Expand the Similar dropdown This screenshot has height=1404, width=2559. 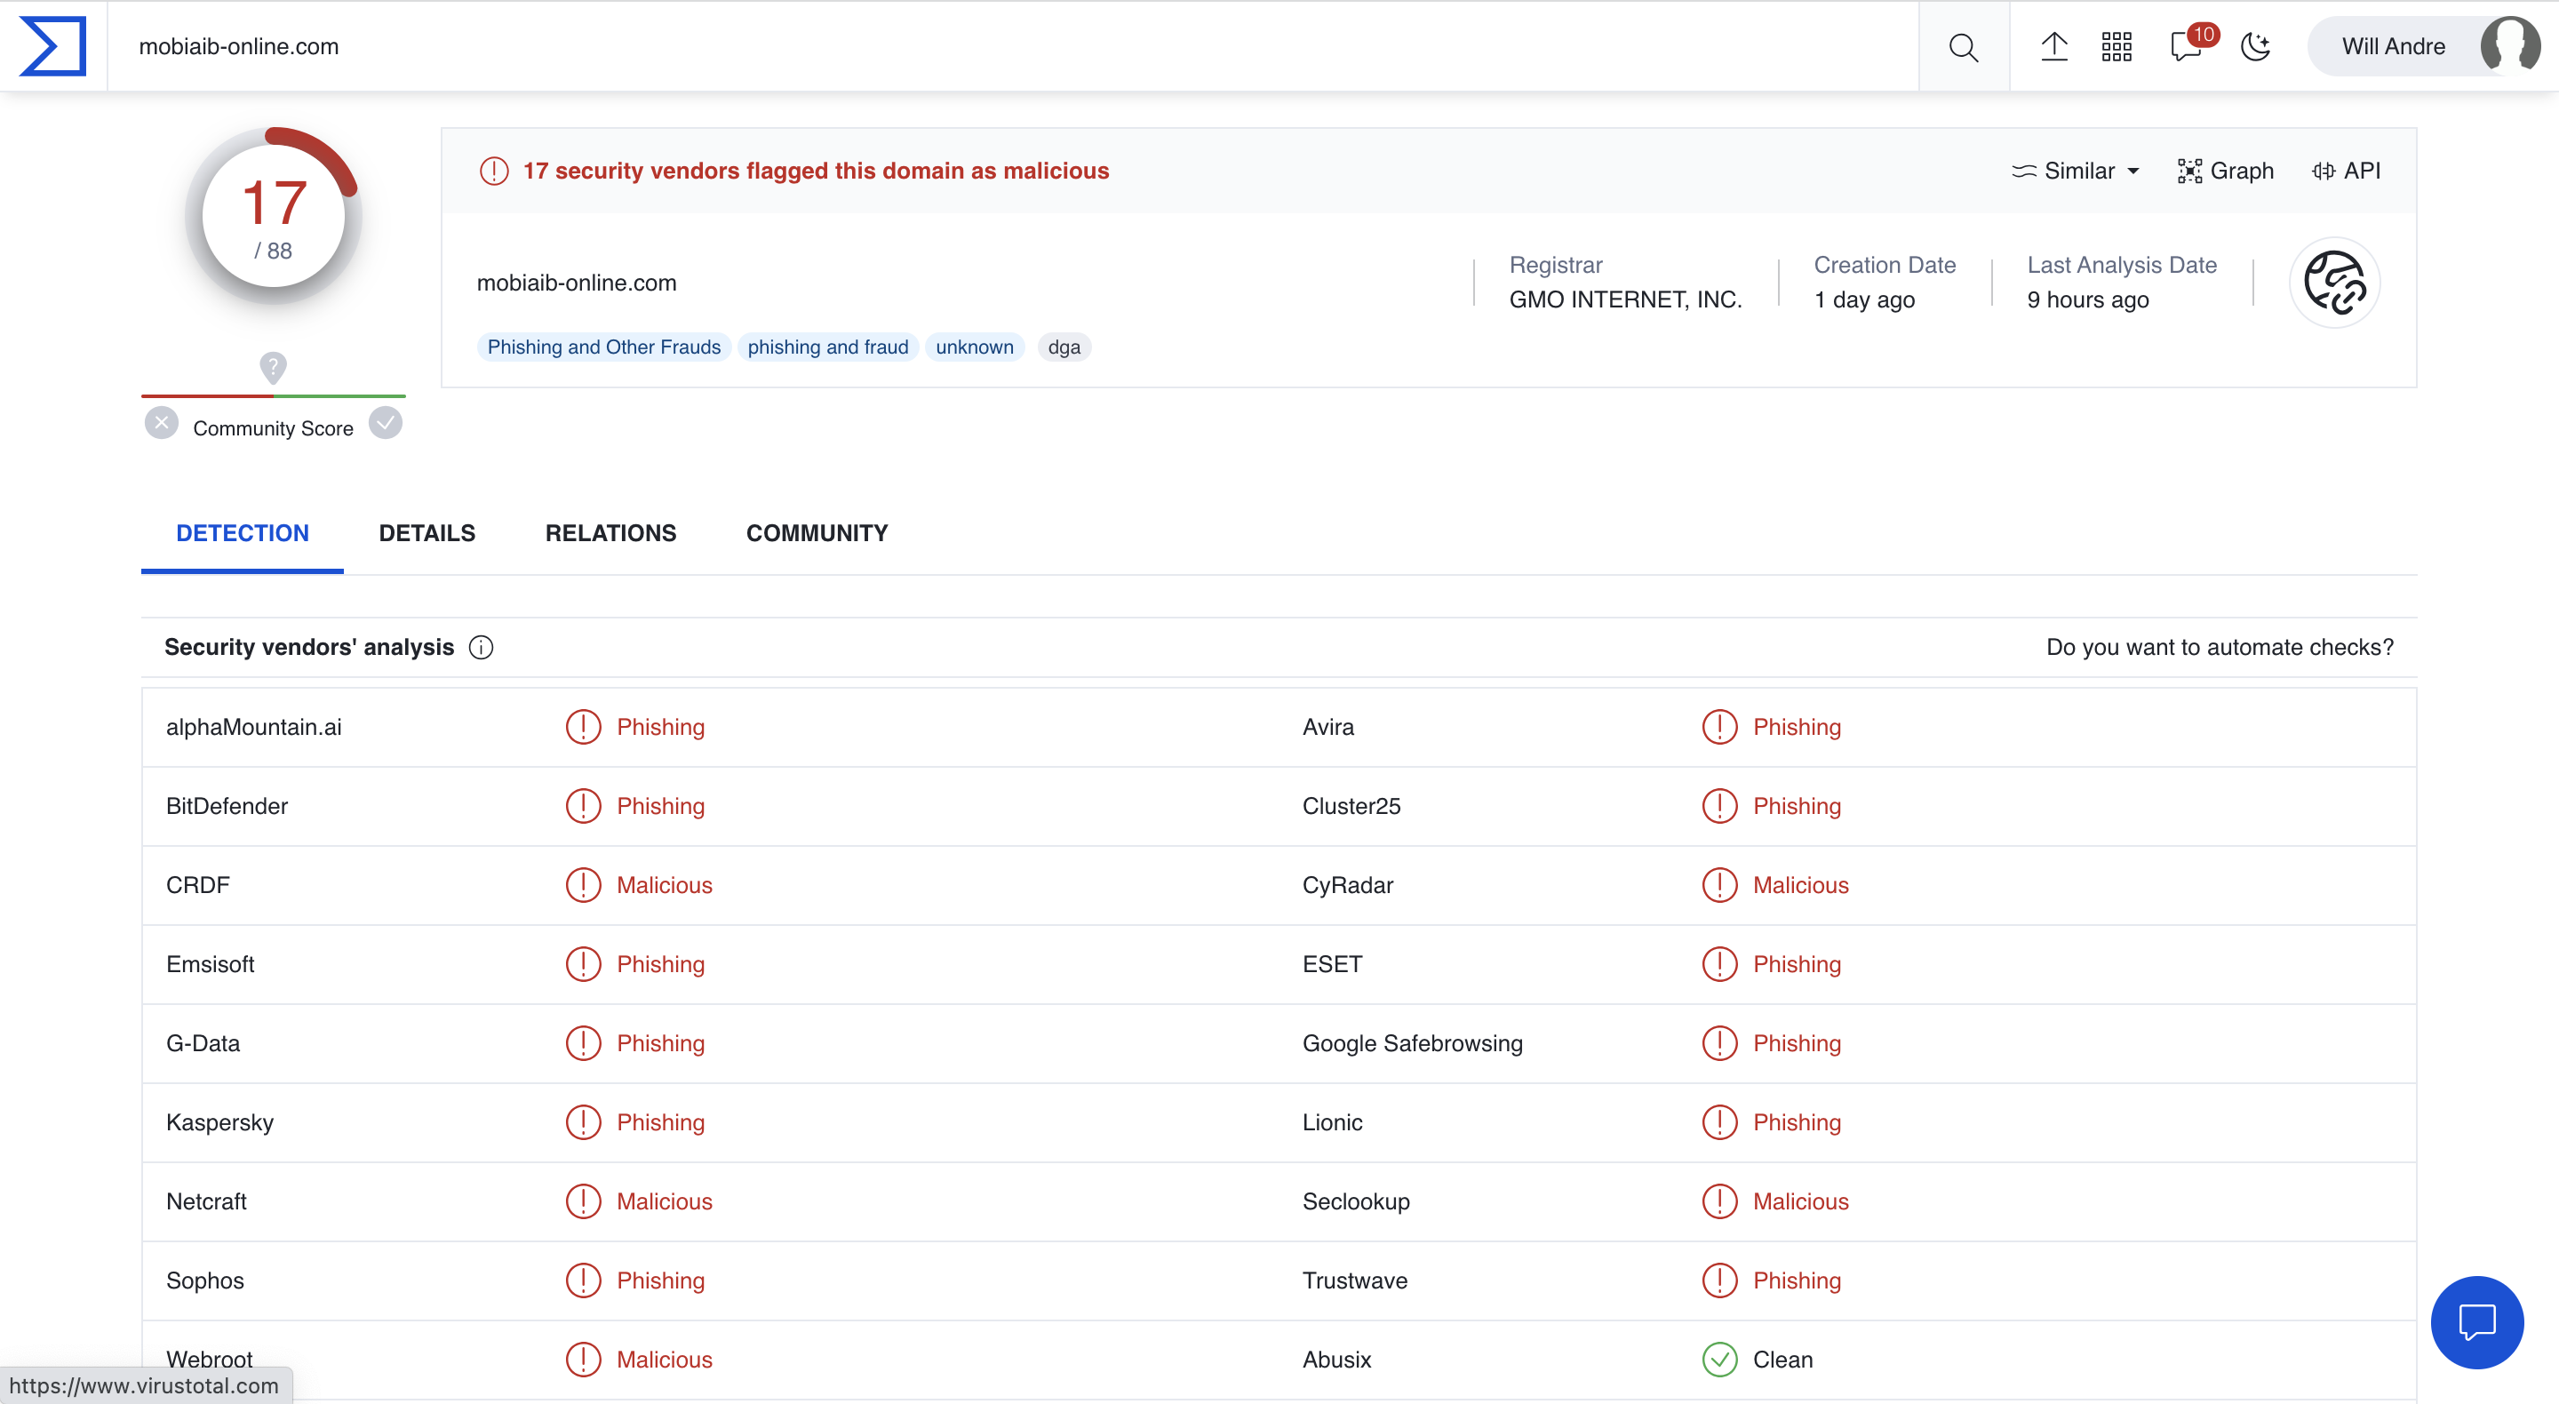point(2076,171)
